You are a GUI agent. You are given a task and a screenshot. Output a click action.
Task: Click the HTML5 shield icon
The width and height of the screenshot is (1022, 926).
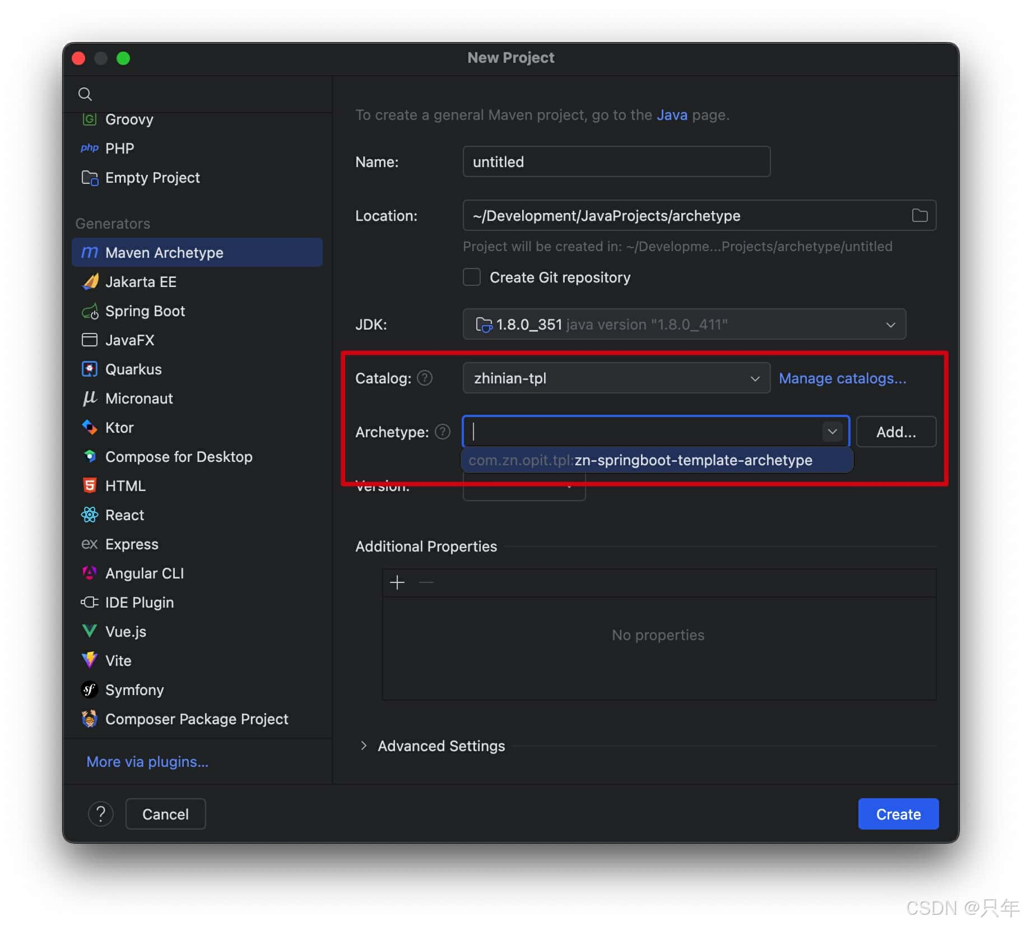coord(89,485)
